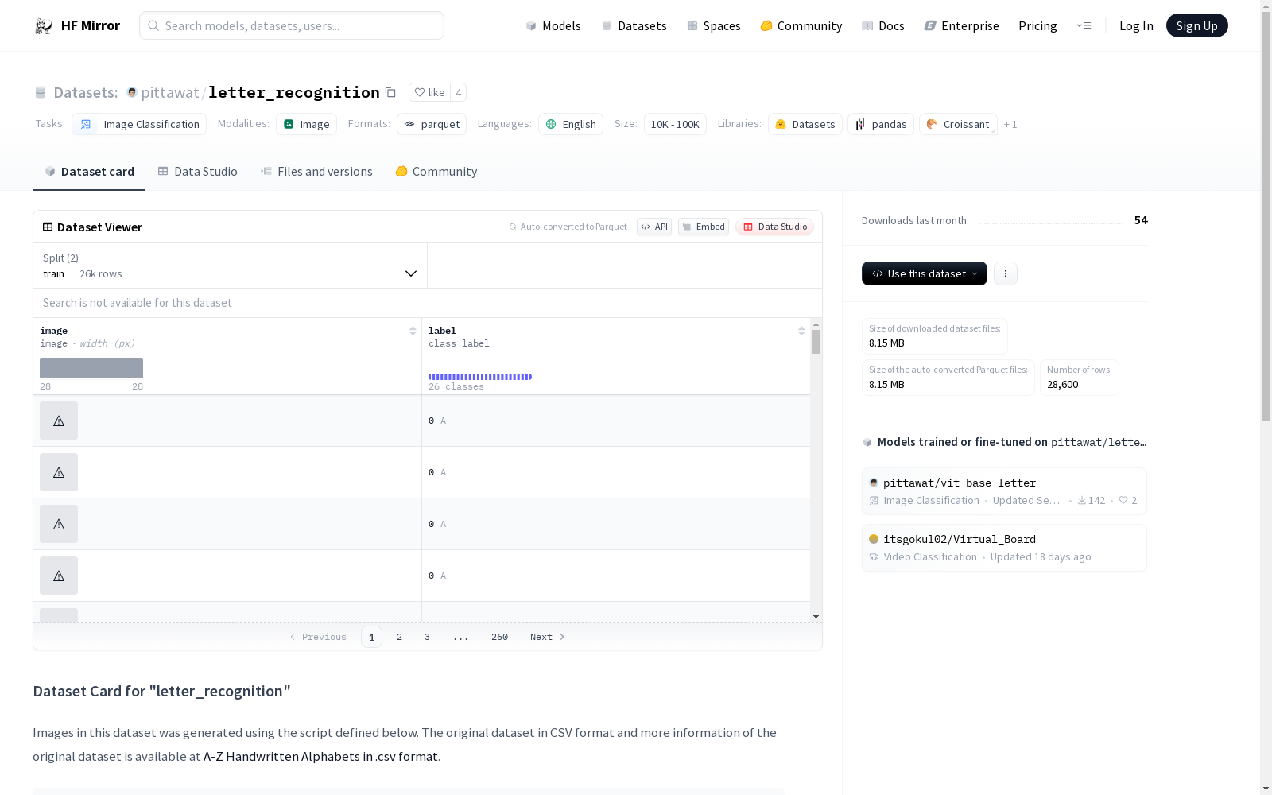The image size is (1272, 795).
Task: Click the Log In link
Action: [1136, 25]
